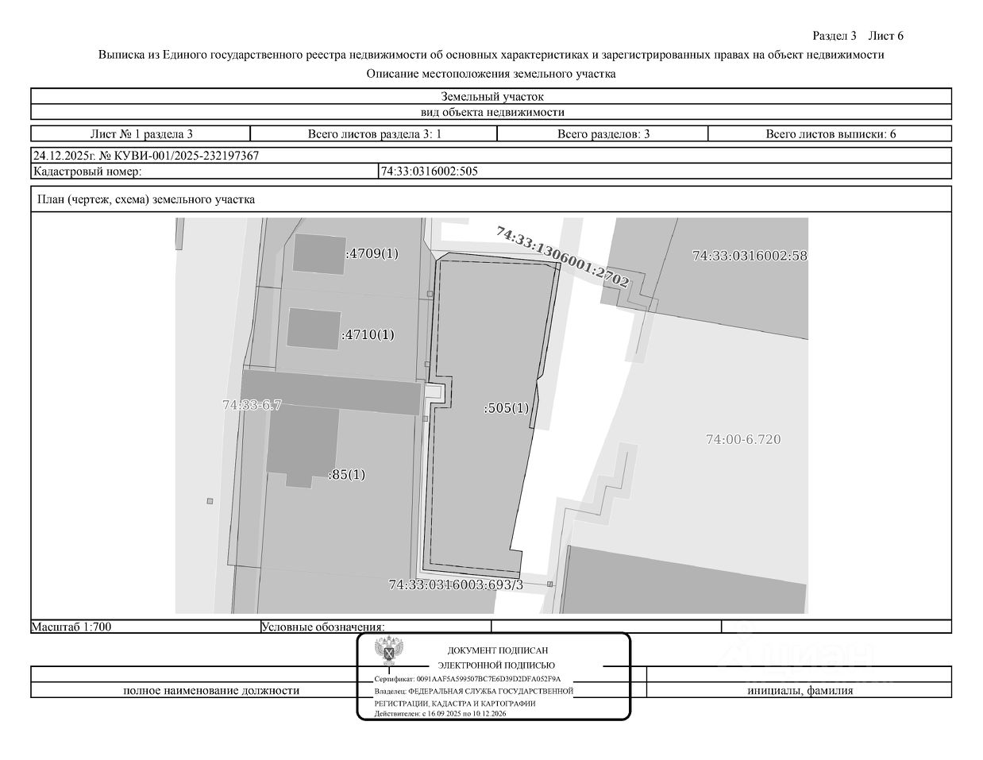Select the cadastral number value 74:33:0316002:505
Image resolution: width=983 pixels, height=760 pixels.
pos(430,171)
